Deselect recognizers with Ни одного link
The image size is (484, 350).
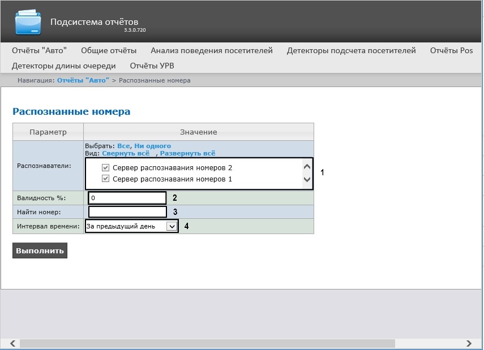[152, 146]
